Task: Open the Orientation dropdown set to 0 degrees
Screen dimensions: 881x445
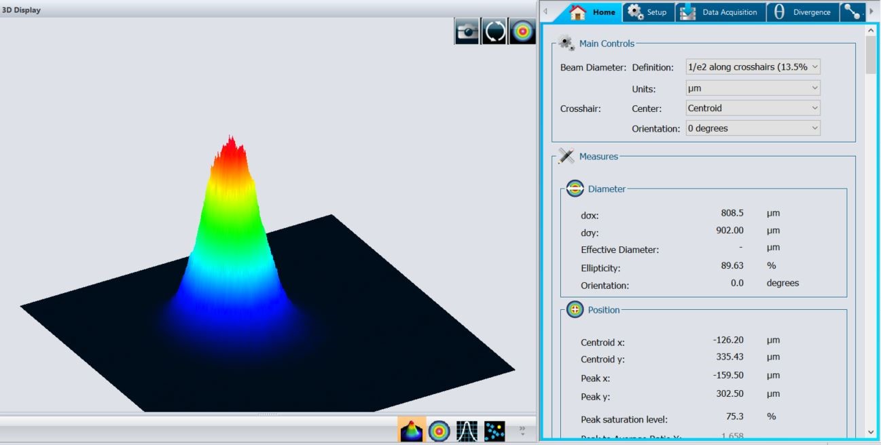Action: coord(752,128)
